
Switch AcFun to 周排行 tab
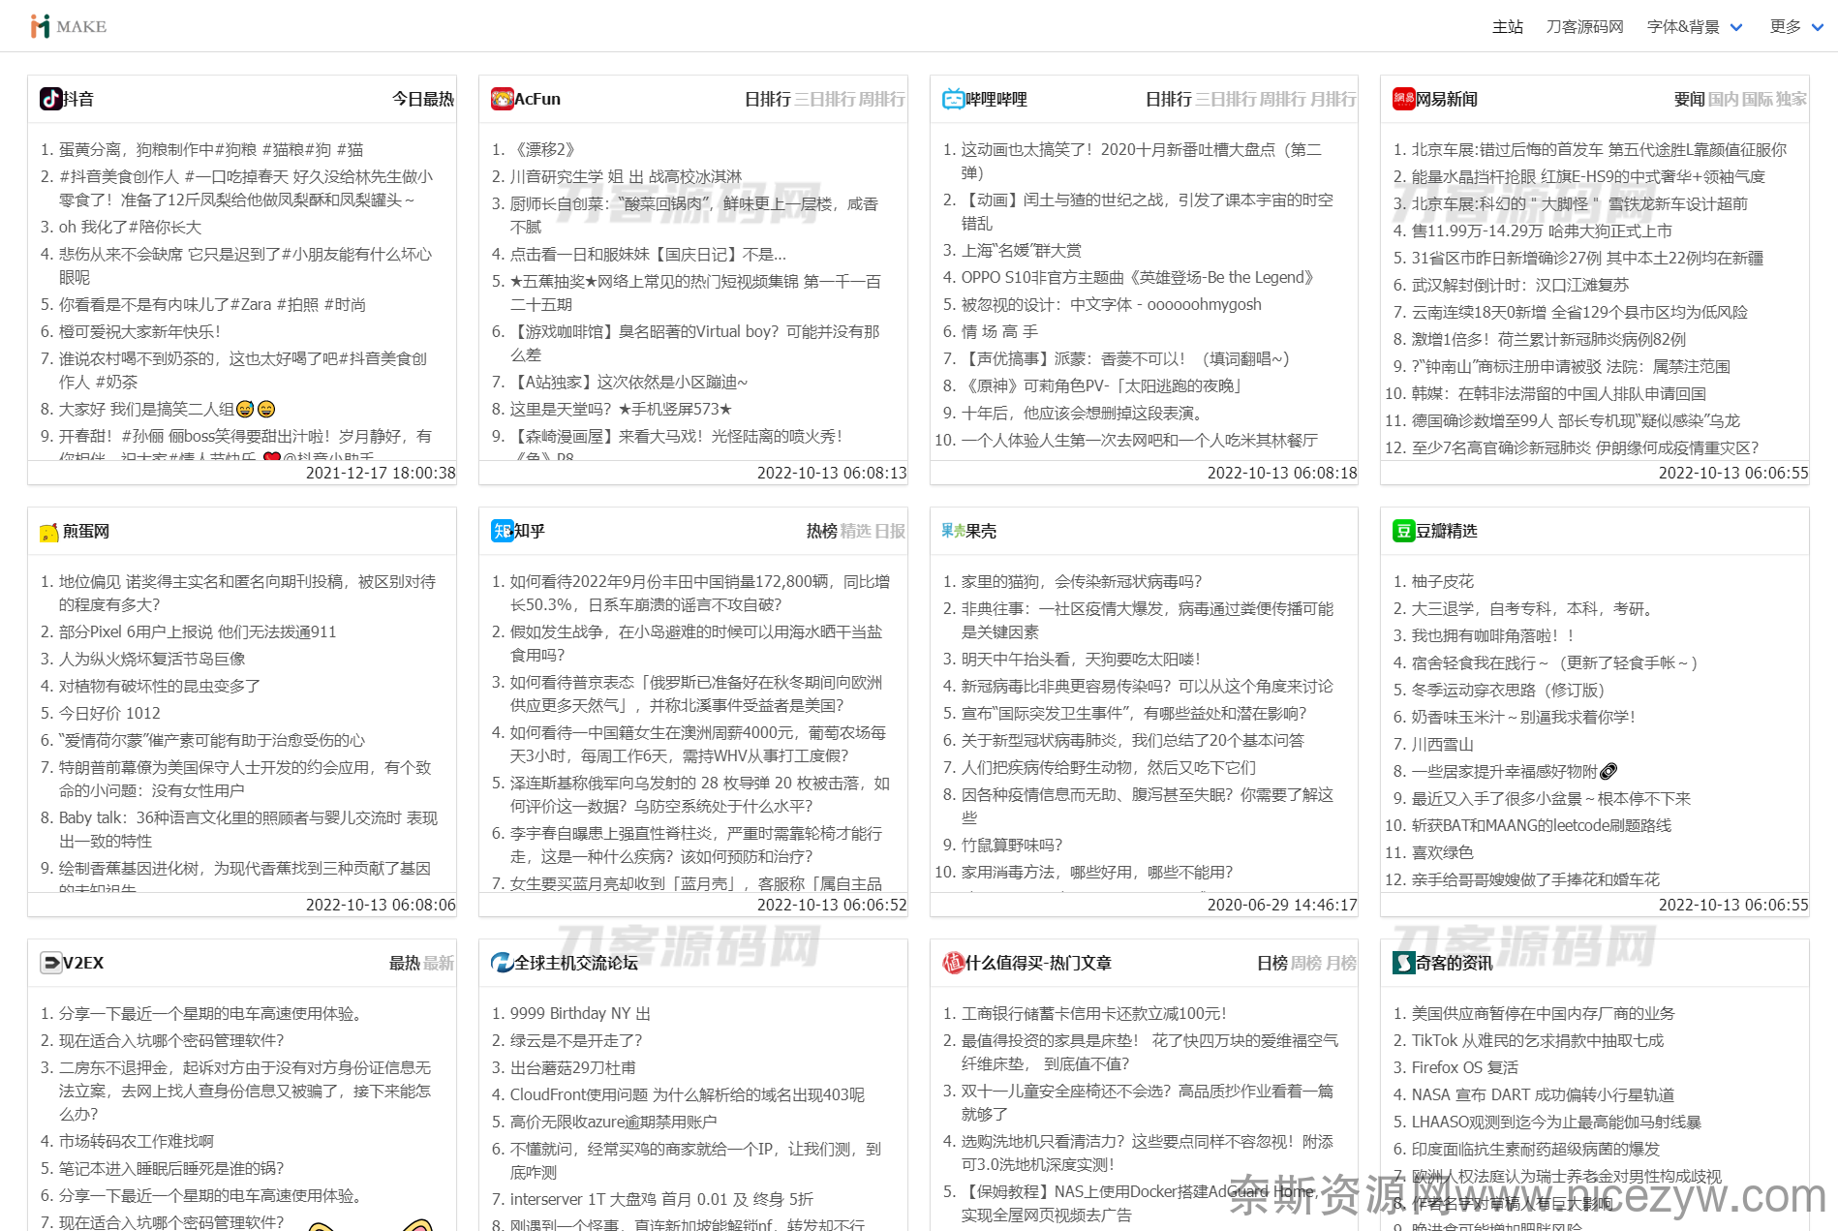[882, 99]
